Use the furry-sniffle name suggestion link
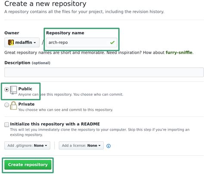The width and height of the screenshot is (204, 174). 179,52
